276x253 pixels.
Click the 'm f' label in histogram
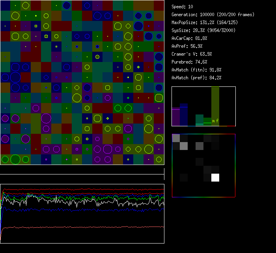click(x=215, y=121)
